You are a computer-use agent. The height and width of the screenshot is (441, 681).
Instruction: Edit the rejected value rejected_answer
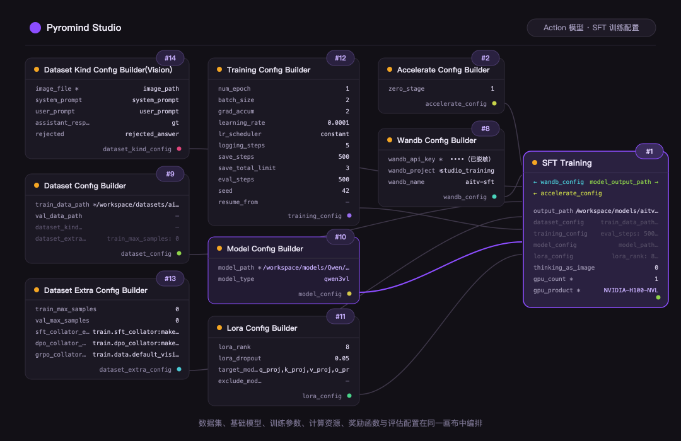click(x=151, y=134)
